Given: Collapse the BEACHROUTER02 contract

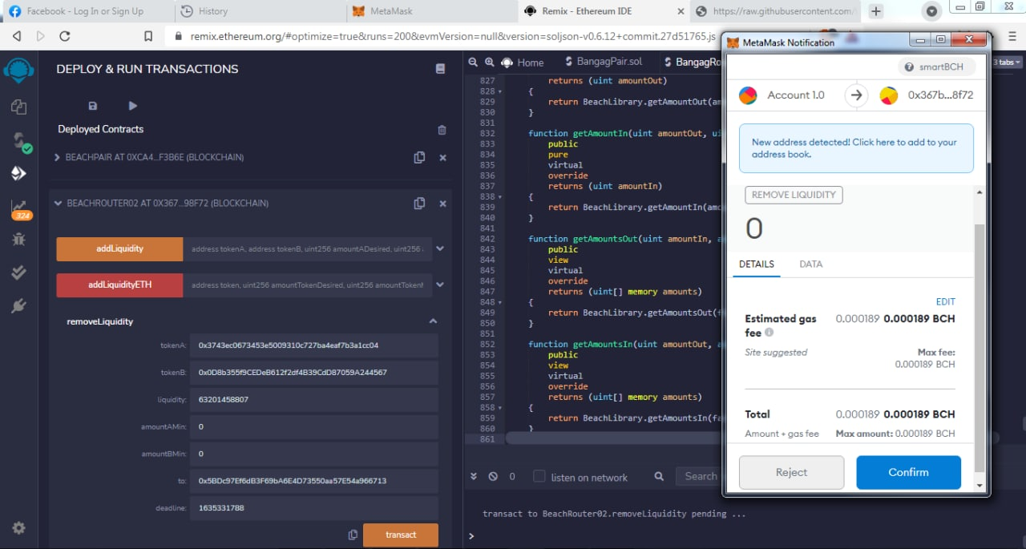Looking at the screenshot, I should pyautogui.click(x=58, y=204).
